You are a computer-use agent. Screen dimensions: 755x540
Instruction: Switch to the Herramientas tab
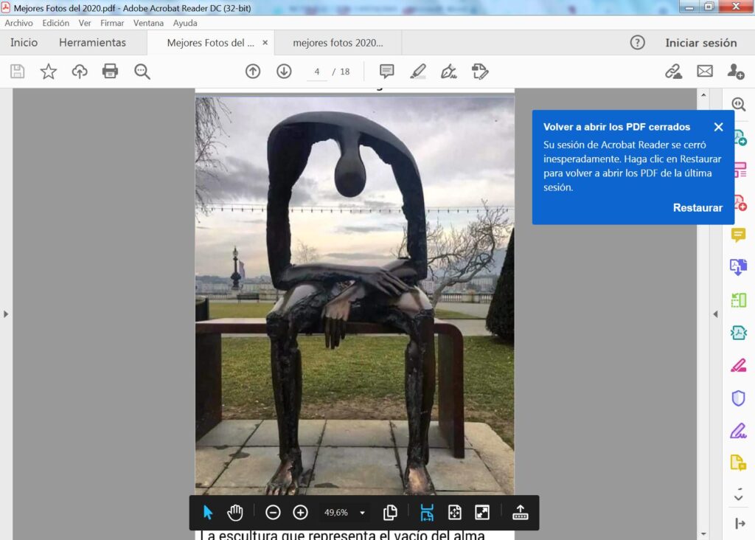(x=92, y=43)
